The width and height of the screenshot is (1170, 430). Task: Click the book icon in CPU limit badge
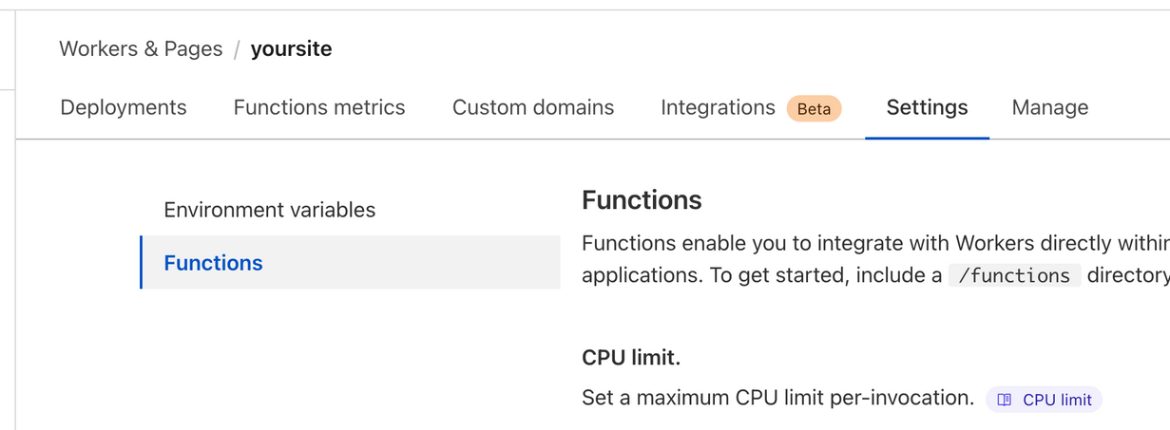coord(1004,400)
